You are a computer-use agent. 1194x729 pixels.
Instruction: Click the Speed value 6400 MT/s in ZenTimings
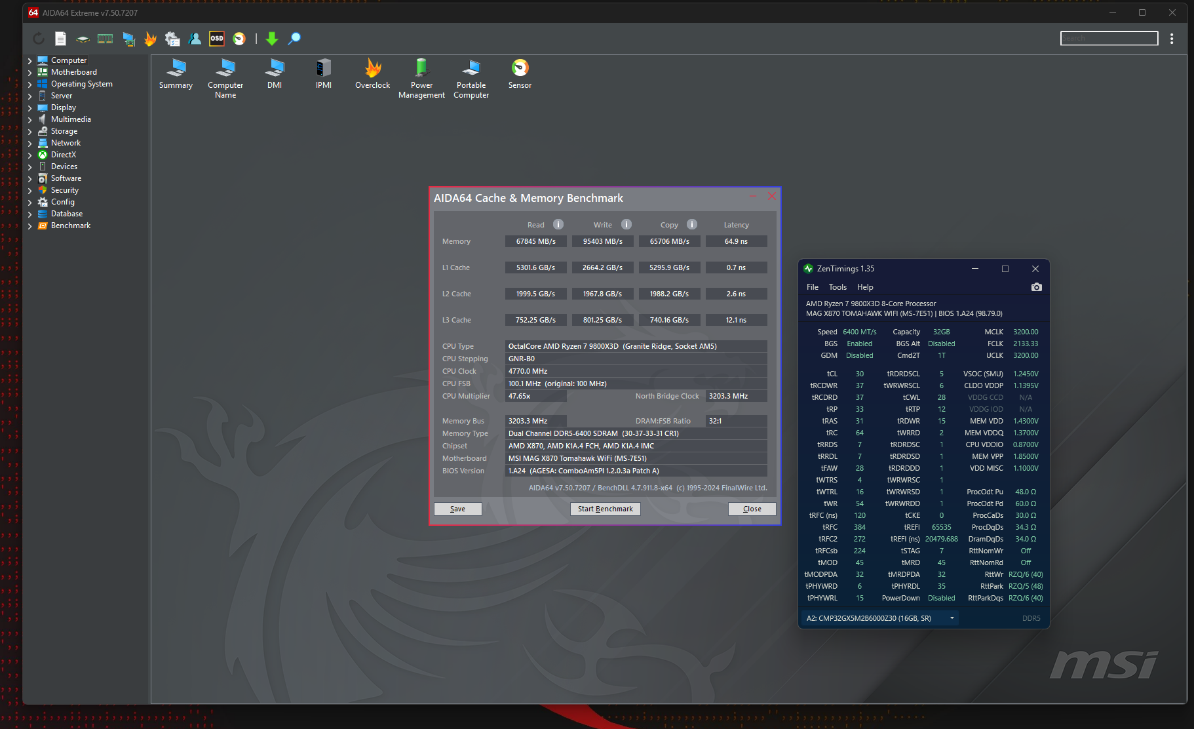click(x=860, y=332)
